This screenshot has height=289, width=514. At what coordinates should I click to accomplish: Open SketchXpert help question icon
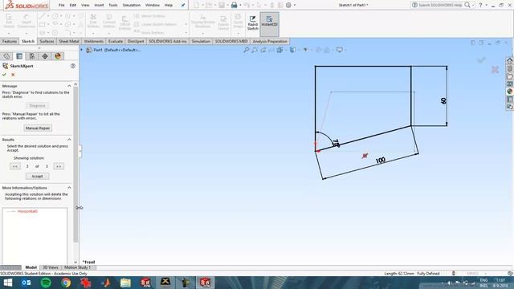click(x=73, y=66)
